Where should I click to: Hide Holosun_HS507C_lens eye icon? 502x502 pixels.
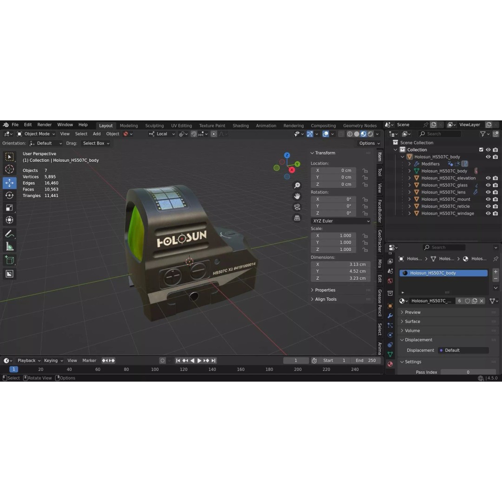488,192
